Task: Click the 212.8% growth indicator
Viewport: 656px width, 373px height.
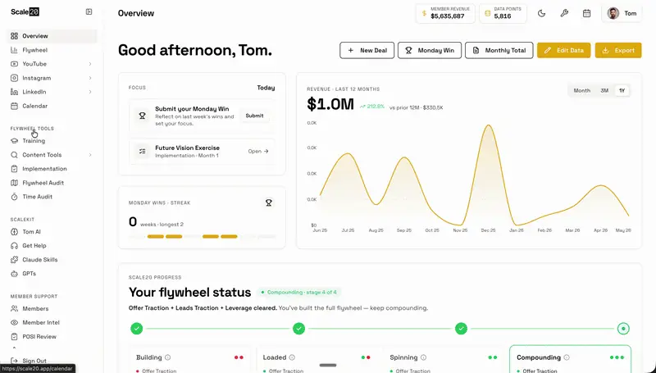Action: click(372, 107)
